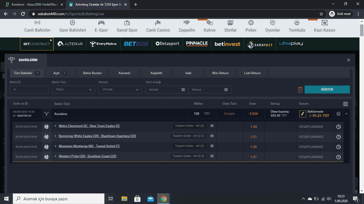The image size is (364, 204).
Task: Select SarayBet provider
Action: (x=260, y=45)
